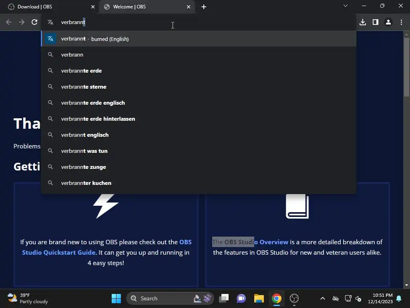Open the weather widget showing 39°F

[x=28, y=298]
